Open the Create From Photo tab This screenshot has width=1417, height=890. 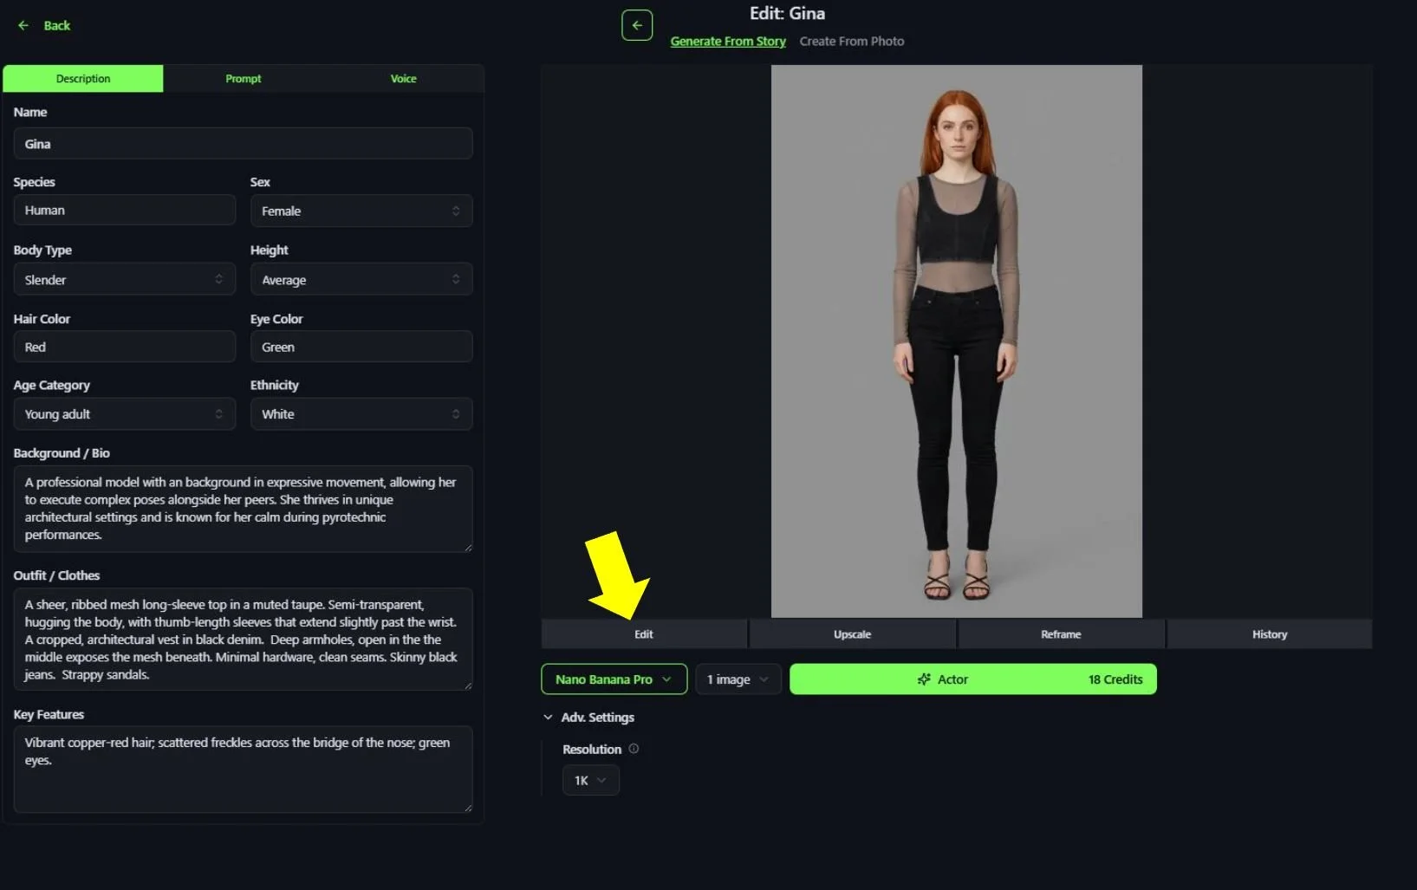pyautogui.click(x=852, y=41)
